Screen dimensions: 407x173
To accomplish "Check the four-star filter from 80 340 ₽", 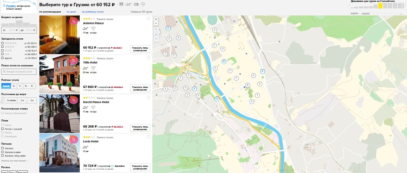I will 3,47.
